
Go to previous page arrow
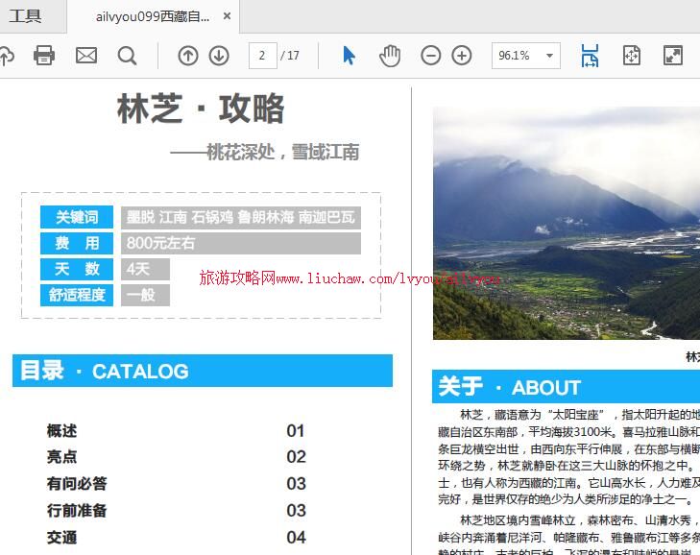[188, 56]
